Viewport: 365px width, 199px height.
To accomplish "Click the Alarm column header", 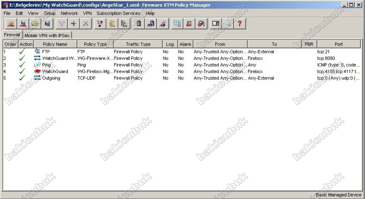I will pyautogui.click(x=185, y=44).
